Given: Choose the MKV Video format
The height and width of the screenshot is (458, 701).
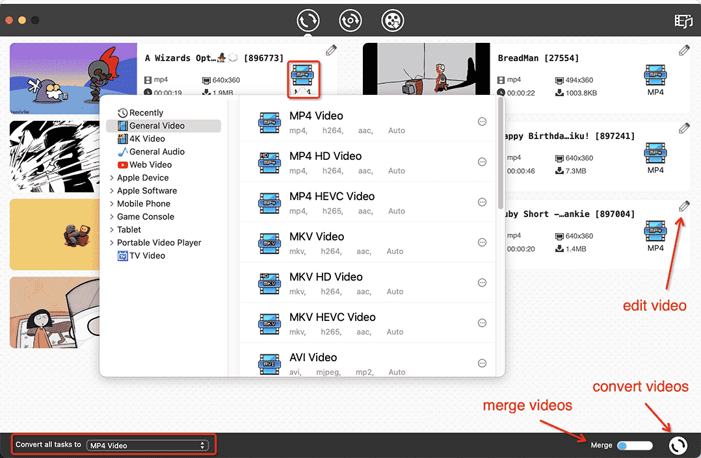Looking at the screenshot, I should pyautogui.click(x=367, y=242).
